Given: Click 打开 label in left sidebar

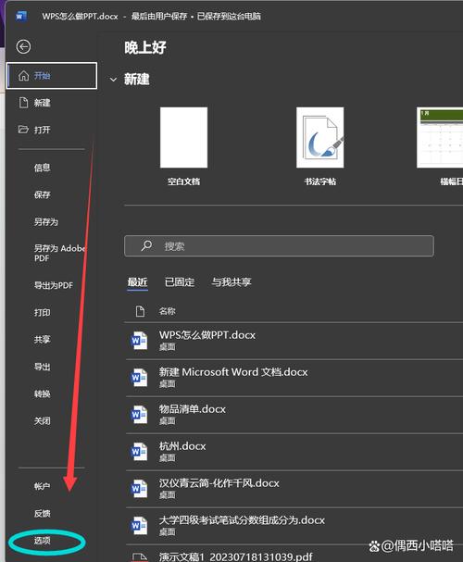Looking at the screenshot, I should click(43, 130).
